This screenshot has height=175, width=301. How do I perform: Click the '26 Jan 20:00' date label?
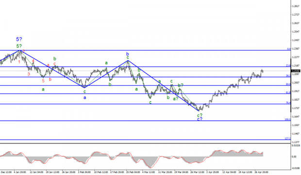pos(68,172)
